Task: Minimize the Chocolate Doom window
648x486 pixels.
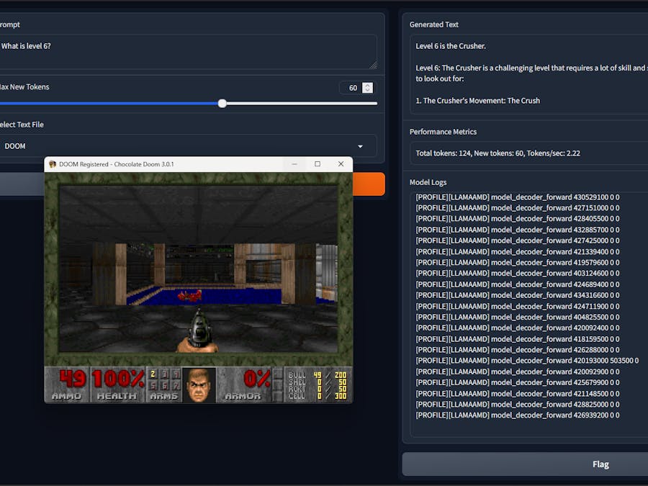Action: click(294, 164)
